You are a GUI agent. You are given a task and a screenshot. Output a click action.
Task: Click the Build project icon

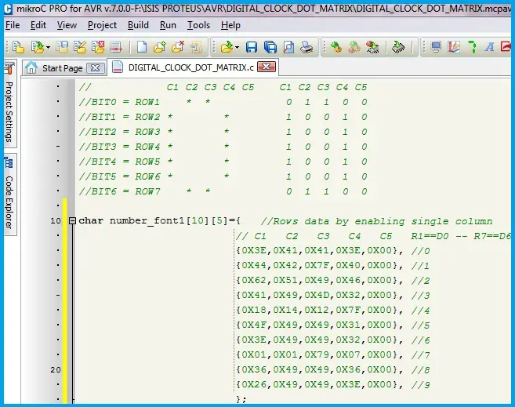click(336, 47)
